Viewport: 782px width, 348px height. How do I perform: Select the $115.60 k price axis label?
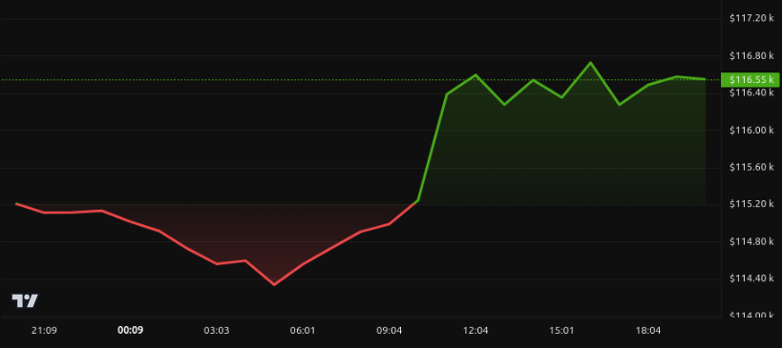point(751,167)
